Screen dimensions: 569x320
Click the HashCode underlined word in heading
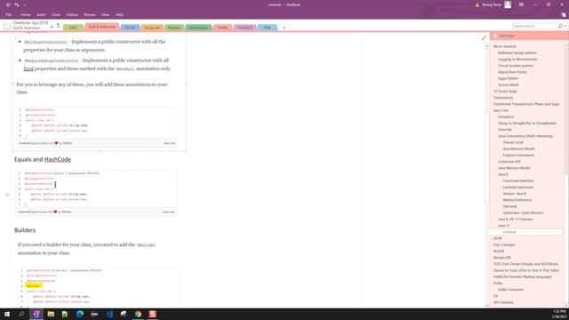pyautogui.click(x=57, y=160)
